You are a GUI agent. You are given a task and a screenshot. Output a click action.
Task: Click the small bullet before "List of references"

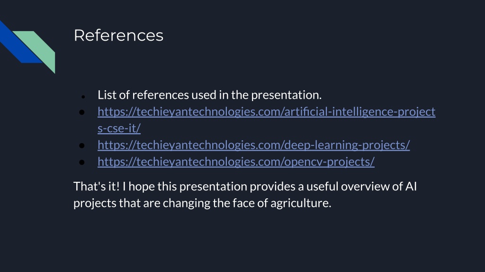coord(83,97)
